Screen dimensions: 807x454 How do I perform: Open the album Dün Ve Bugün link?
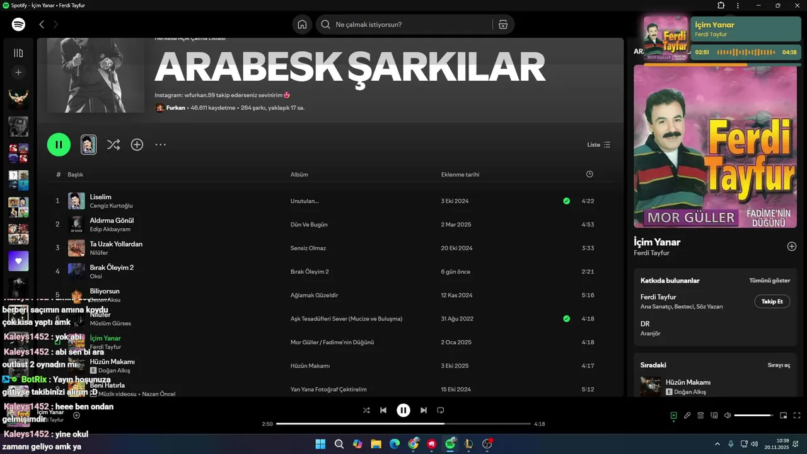[x=309, y=224]
